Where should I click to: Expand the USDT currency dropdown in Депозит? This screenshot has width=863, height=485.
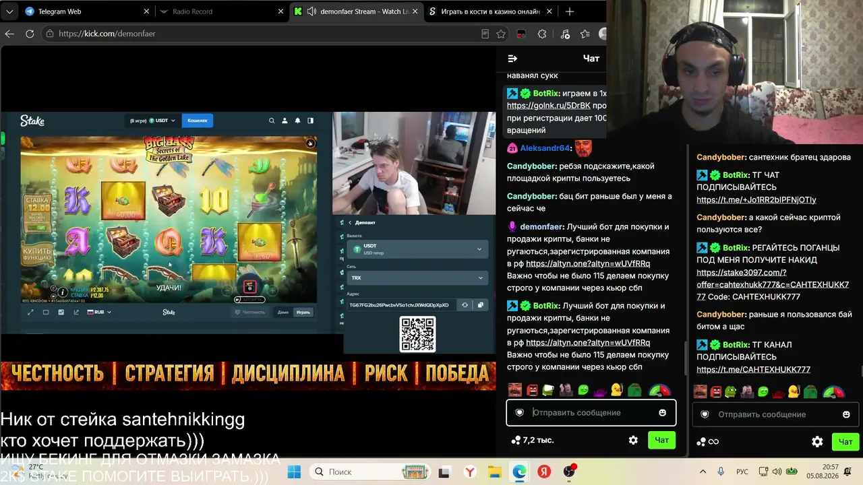click(417, 249)
